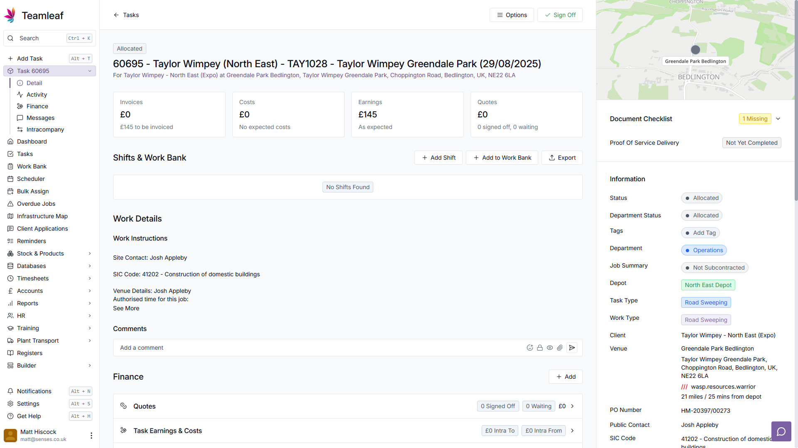Expand Training menu
This screenshot has width=798, height=448.
pos(90,328)
